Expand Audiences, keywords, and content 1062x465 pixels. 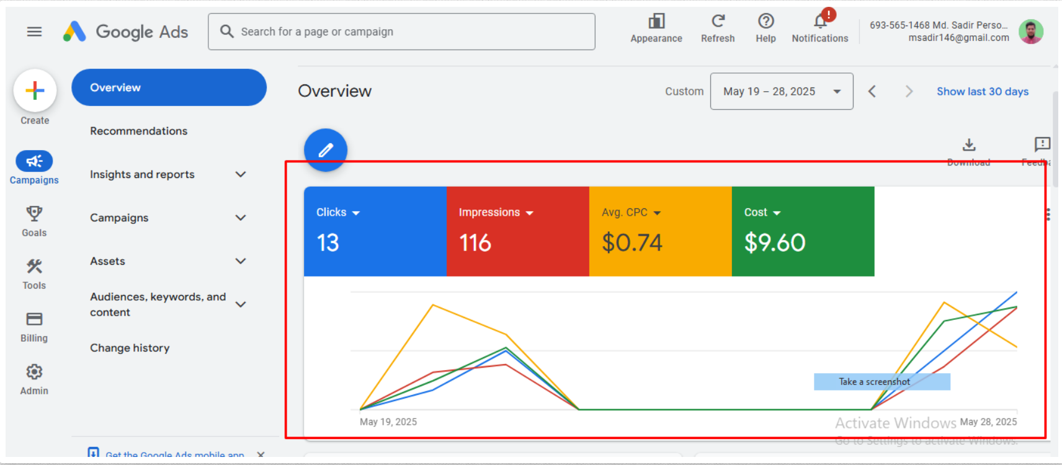(241, 304)
